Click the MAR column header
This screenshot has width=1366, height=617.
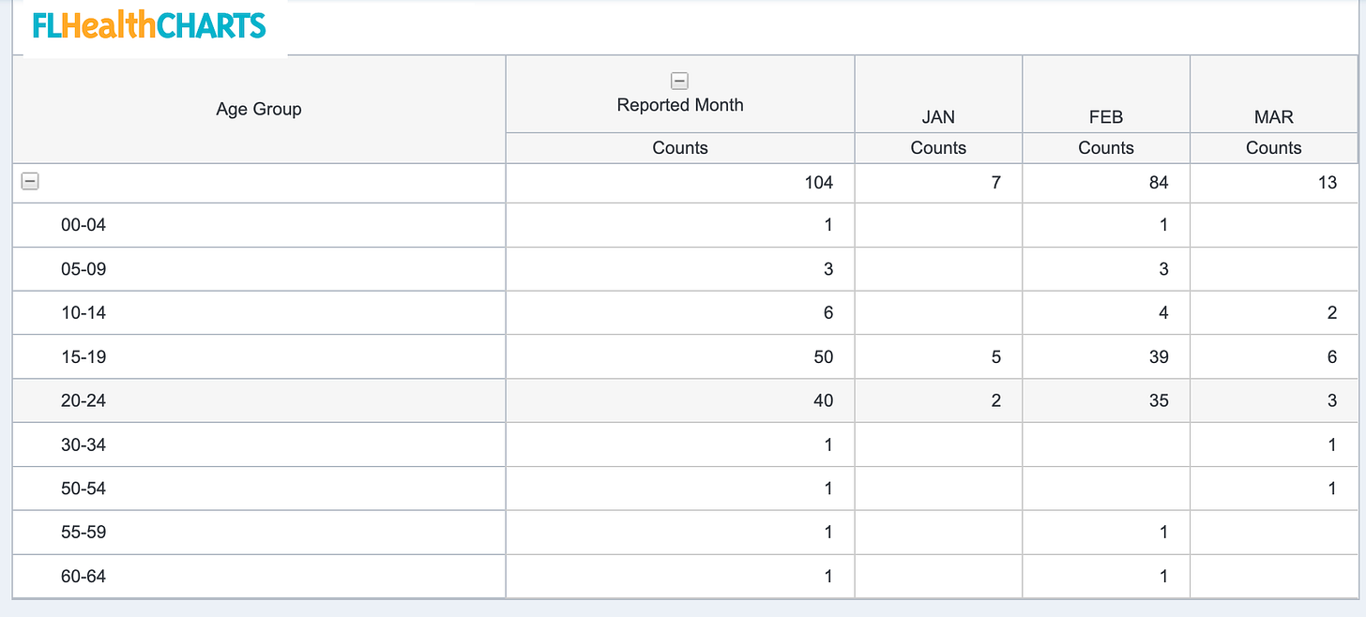coord(1273,117)
